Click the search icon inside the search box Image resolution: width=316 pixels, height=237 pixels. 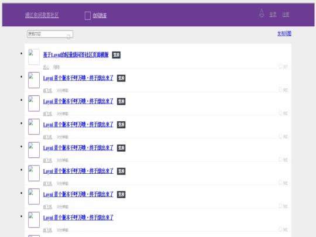[68, 37]
